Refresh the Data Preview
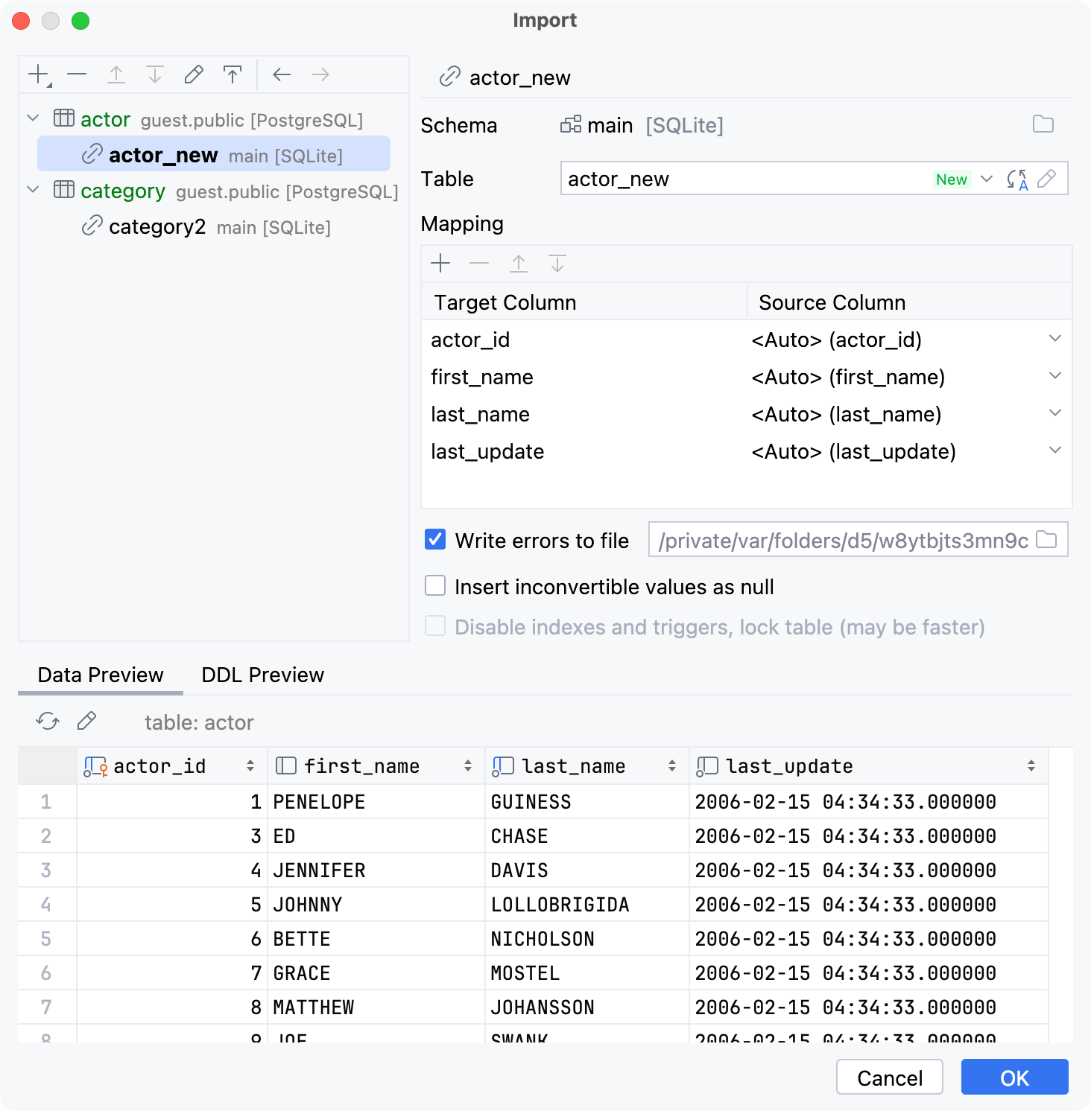The width and height of the screenshot is (1091, 1111). pos(47,721)
